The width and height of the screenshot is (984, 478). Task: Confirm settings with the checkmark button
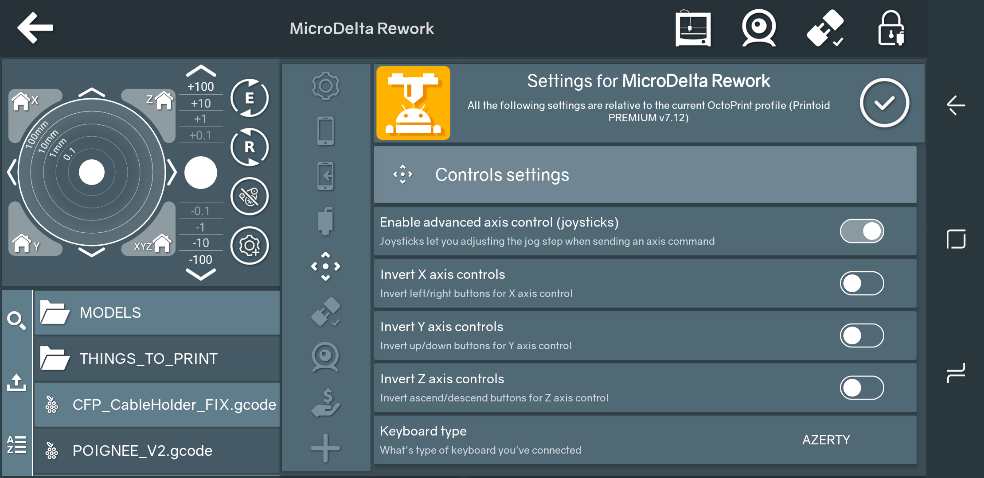click(884, 103)
